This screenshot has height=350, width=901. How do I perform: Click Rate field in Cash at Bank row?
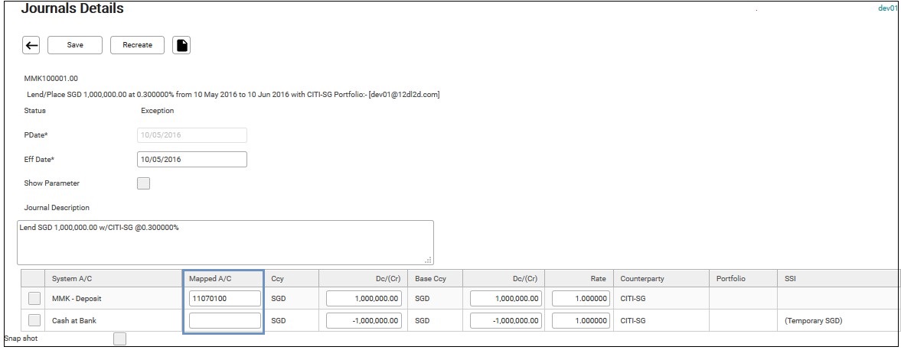click(582, 321)
